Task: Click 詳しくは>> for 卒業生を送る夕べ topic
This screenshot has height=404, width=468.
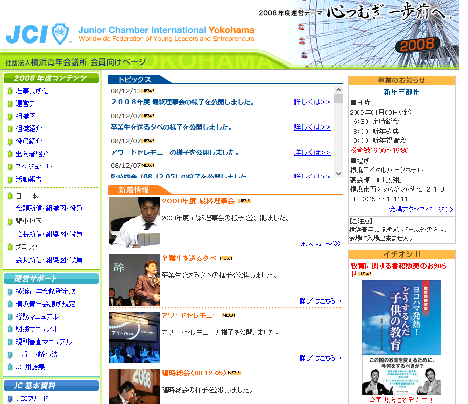Action: click(x=312, y=127)
